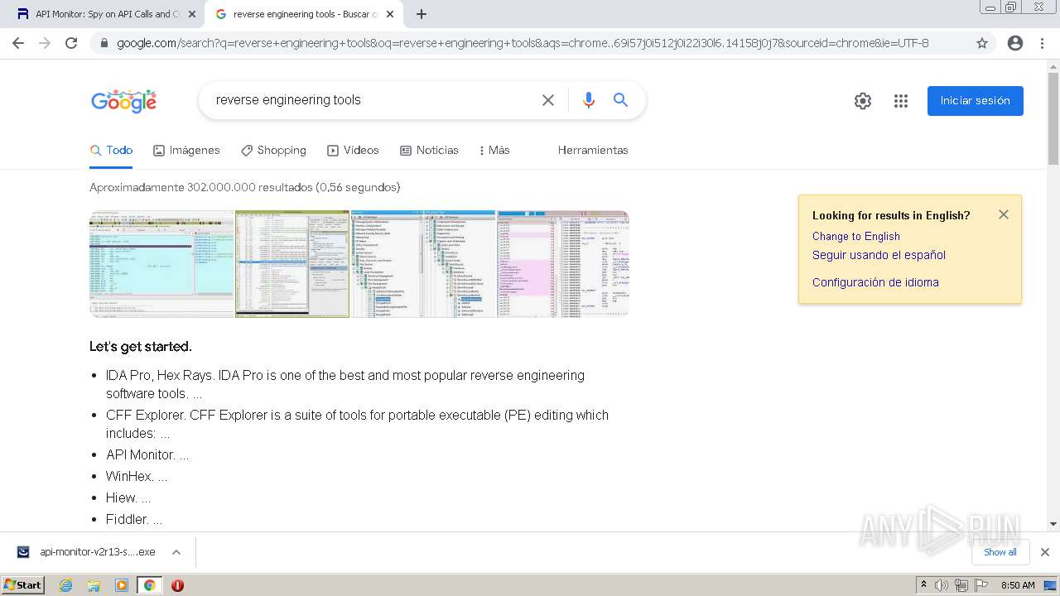Go back to previous page
Image resolution: width=1060 pixels, height=596 pixels.
pyautogui.click(x=18, y=43)
